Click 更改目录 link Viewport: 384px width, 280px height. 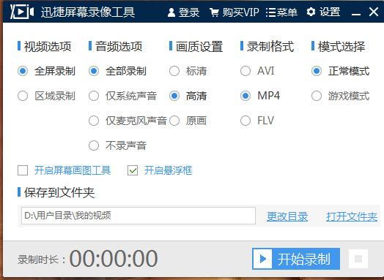[287, 216]
